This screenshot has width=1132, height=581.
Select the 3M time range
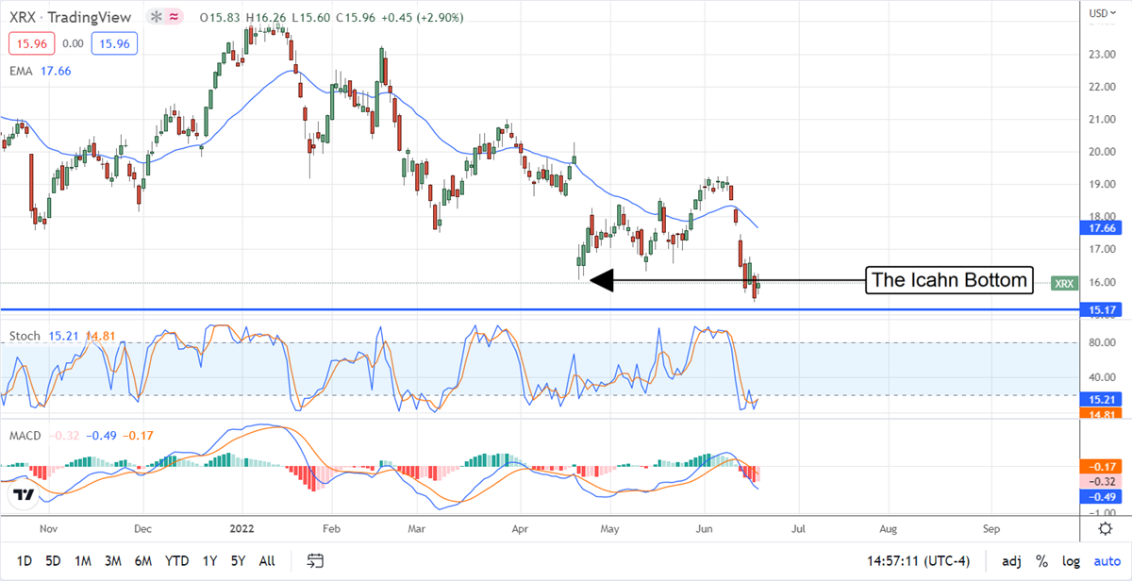(x=113, y=561)
